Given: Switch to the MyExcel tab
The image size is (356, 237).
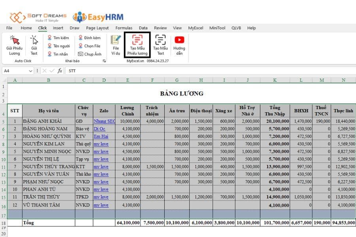Looking at the screenshot, I should pyautogui.click(x=195, y=28).
